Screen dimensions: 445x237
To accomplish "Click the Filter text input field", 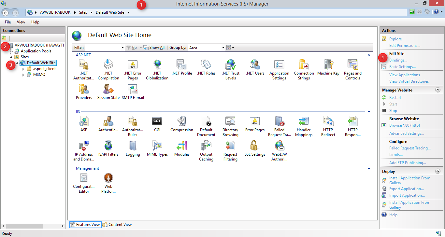I will click(103, 48).
